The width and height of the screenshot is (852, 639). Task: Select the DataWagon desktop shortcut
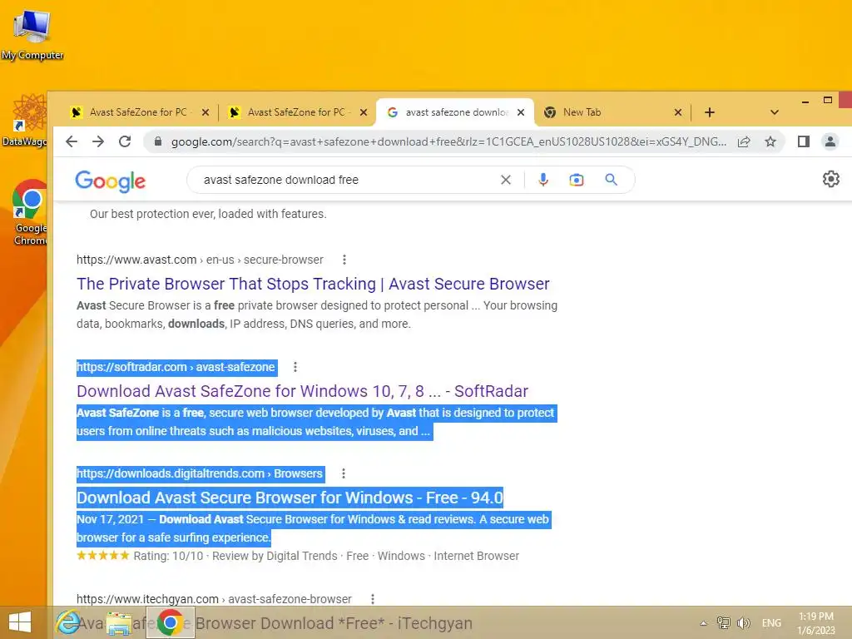pyautogui.click(x=24, y=121)
